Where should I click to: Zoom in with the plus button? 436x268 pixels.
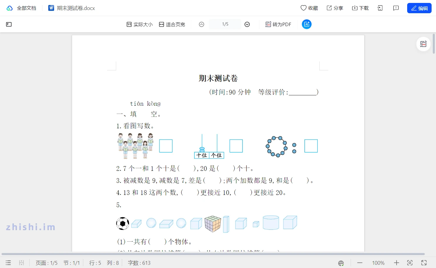coord(397,263)
